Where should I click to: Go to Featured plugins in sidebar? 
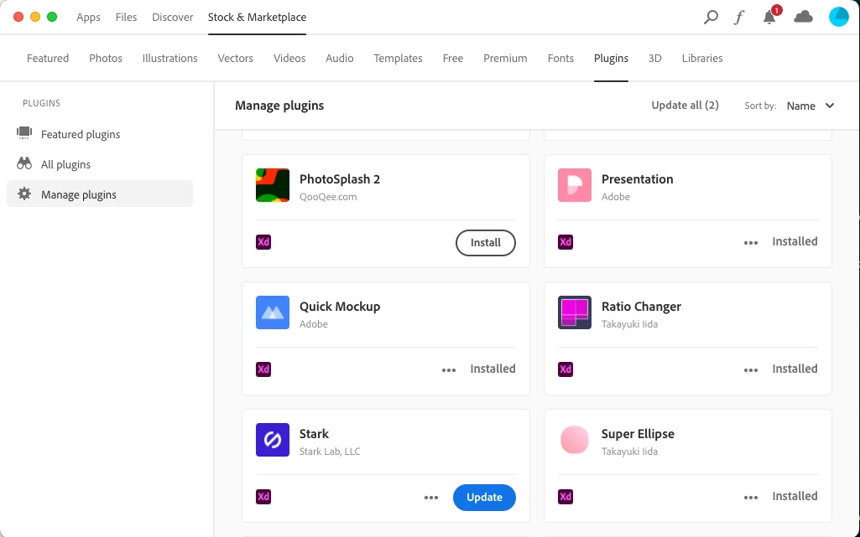pos(100,134)
